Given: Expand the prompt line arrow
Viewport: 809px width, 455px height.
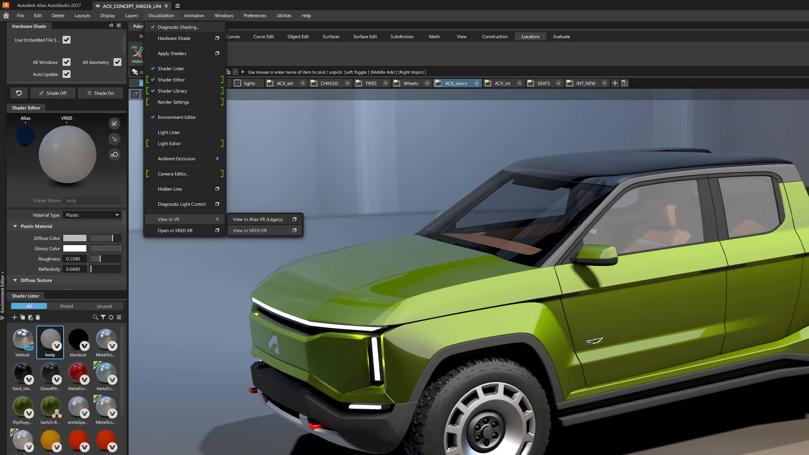Looking at the screenshot, I should click(x=243, y=72).
